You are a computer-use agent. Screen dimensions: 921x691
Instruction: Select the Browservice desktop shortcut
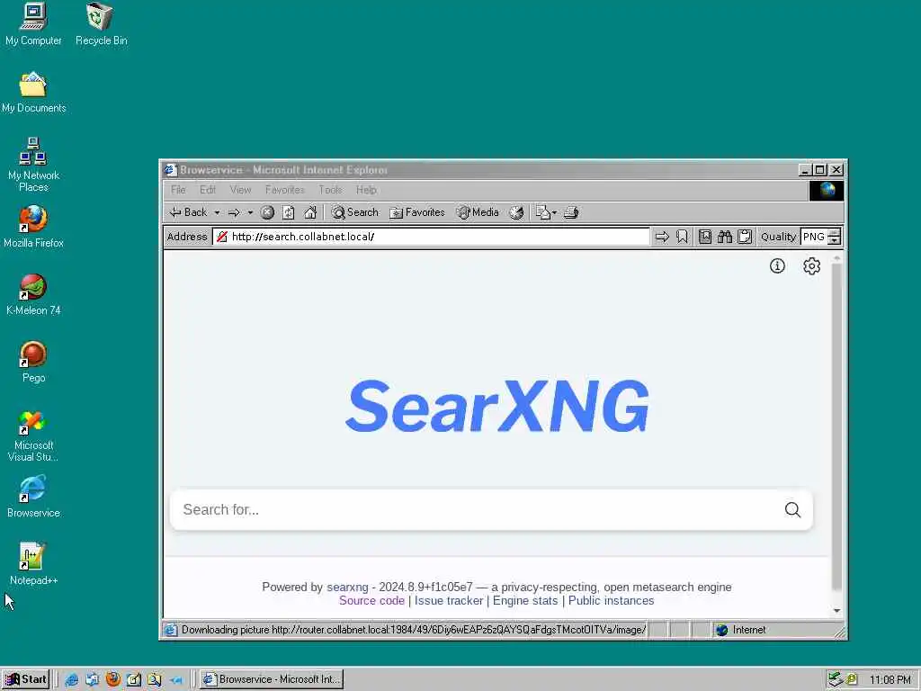[x=33, y=497]
